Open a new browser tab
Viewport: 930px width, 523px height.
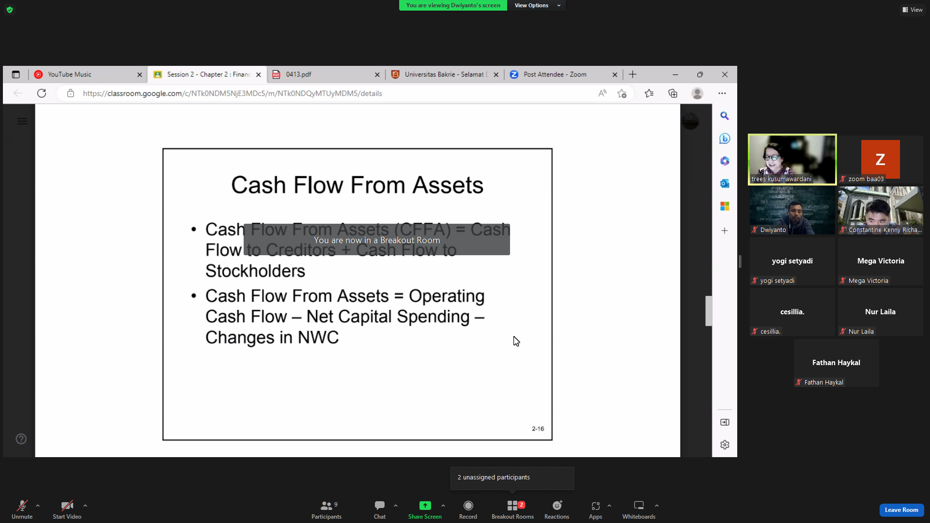tap(633, 75)
